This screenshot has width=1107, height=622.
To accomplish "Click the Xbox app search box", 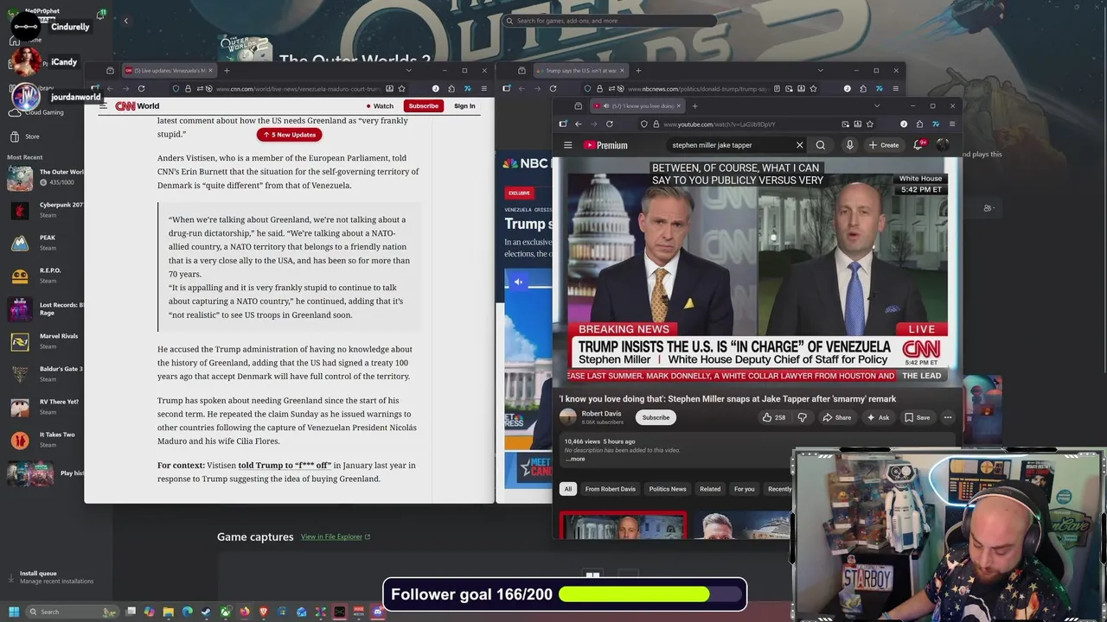I will point(609,21).
